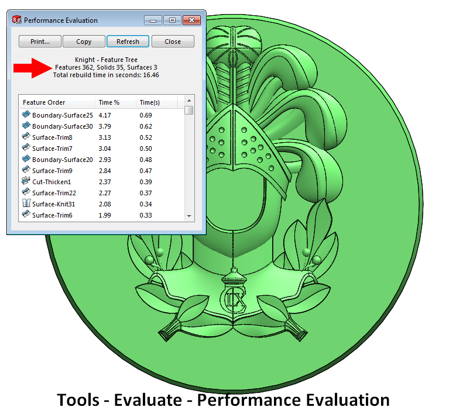Click the SolidWorks icon in dialog title bar
The image size is (456, 407).
coord(16,20)
